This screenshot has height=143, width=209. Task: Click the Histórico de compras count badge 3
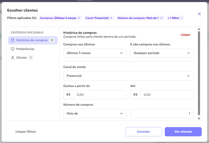(x=52, y=40)
